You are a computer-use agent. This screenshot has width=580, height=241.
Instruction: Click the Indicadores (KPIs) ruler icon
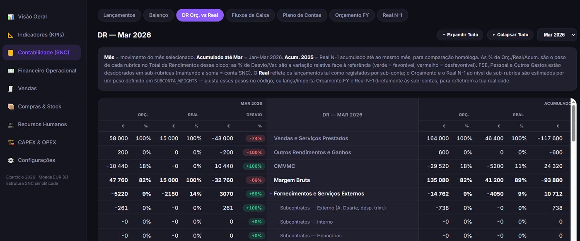11,35
